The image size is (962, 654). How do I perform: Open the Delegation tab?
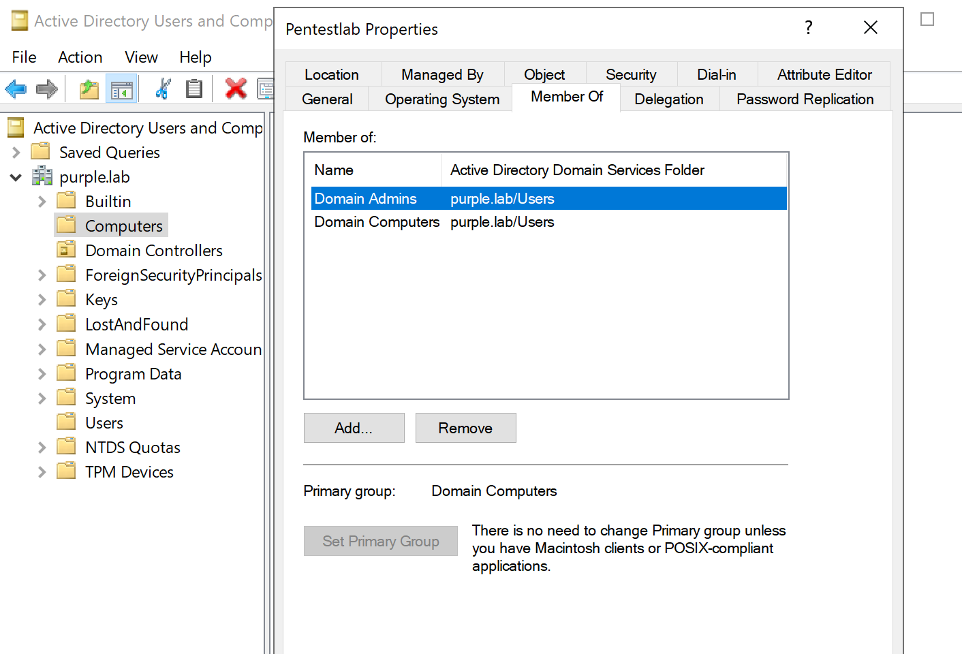[x=668, y=99]
